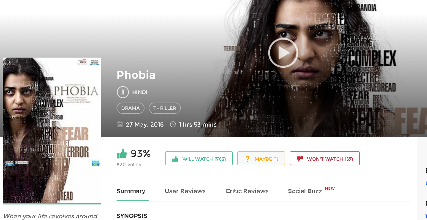Click the green thumbs-up rating icon
The height and width of the screenshot is (220, 427).
coord(122,154)
